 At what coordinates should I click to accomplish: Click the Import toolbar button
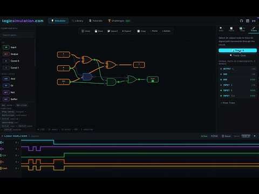tap(113, 31)
